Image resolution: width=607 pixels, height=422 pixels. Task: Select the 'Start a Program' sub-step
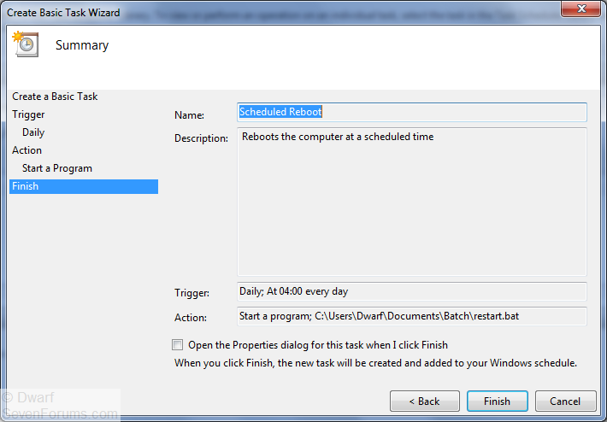coord(57,168)
